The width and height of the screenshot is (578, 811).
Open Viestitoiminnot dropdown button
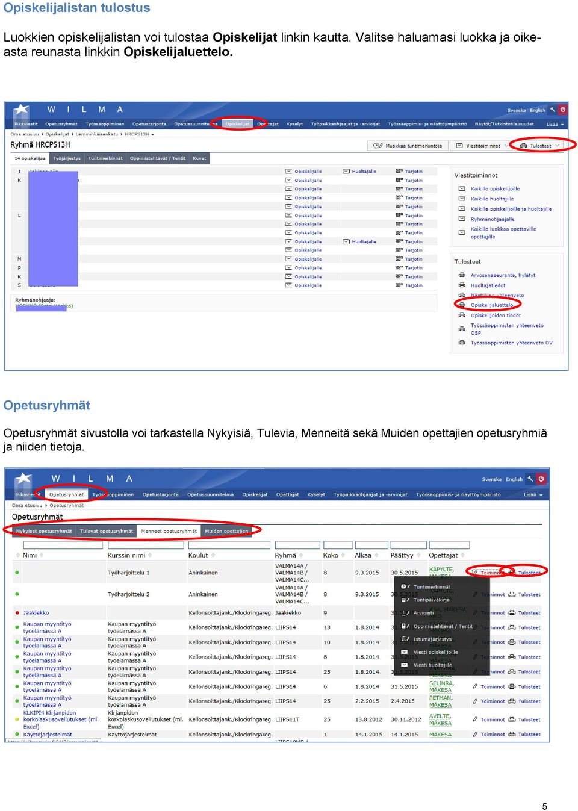point(480,146)
